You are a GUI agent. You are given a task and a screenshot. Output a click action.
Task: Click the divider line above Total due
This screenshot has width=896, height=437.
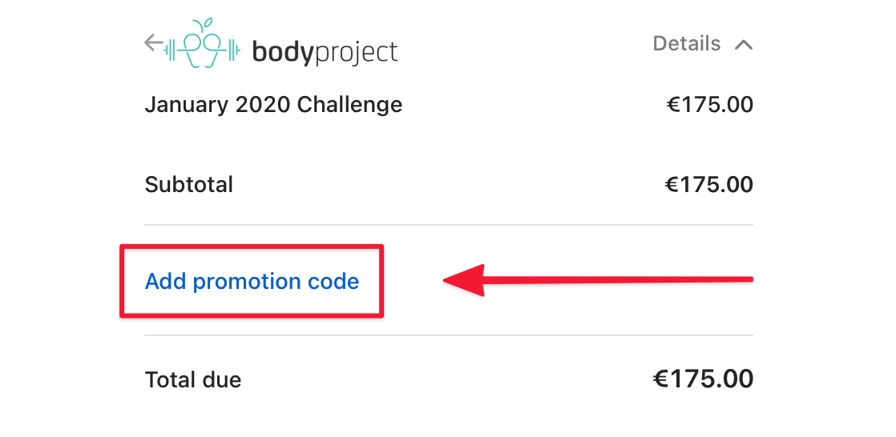click(449, 335)
